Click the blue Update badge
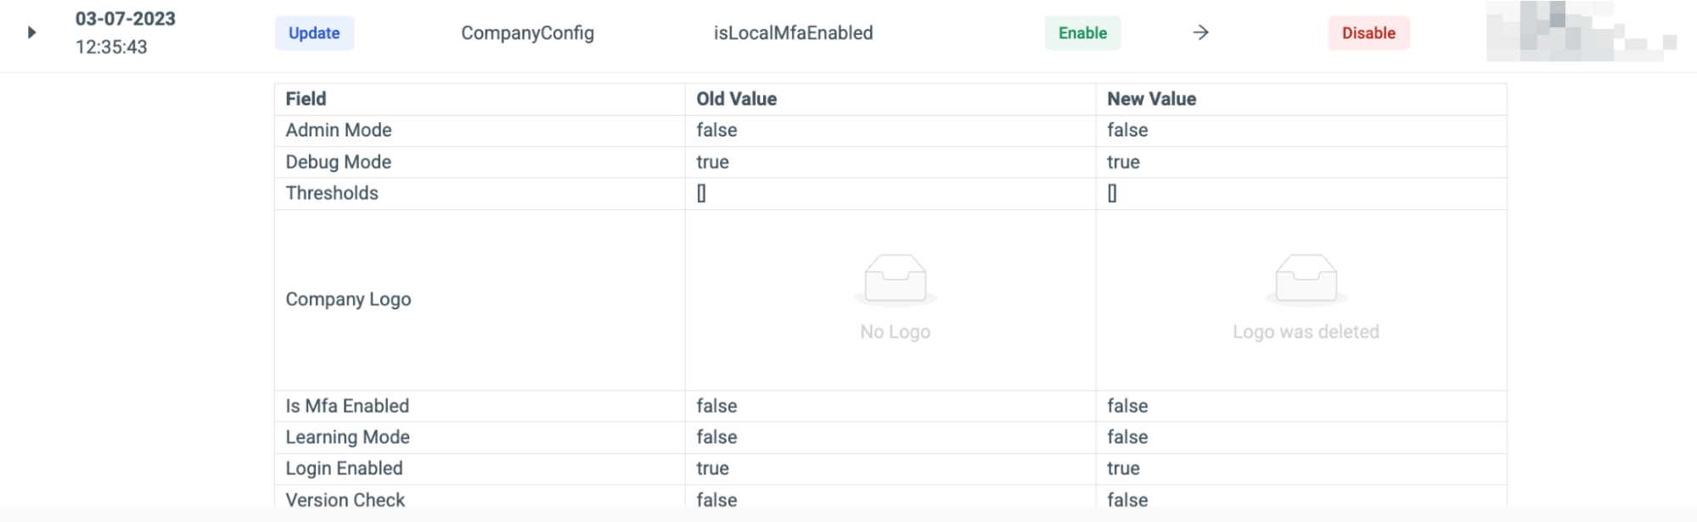This screenshot has width=1697, height=522. tap(314, 33)
